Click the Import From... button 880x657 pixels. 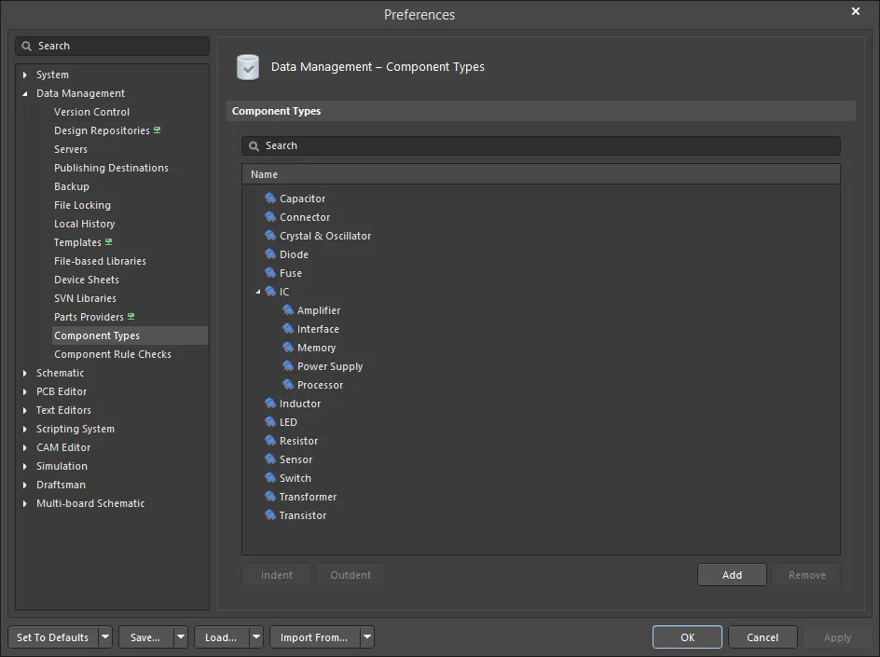[x=314, y=636]
